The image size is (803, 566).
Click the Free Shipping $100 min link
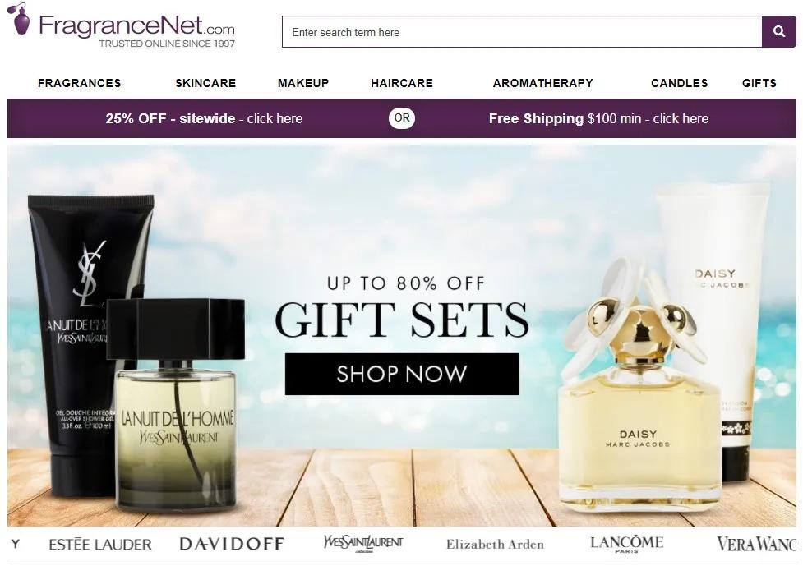coord(598,119)
